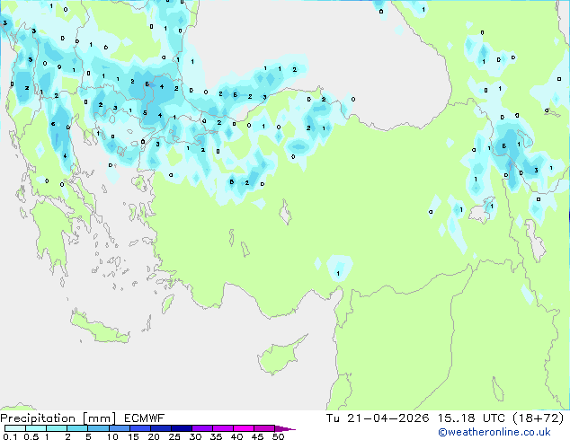The height and width of the screenshot is (440, 570).
Task: Pick the 20–25 mm dark blue legend swatch
Action: click(x=160, y=428)
